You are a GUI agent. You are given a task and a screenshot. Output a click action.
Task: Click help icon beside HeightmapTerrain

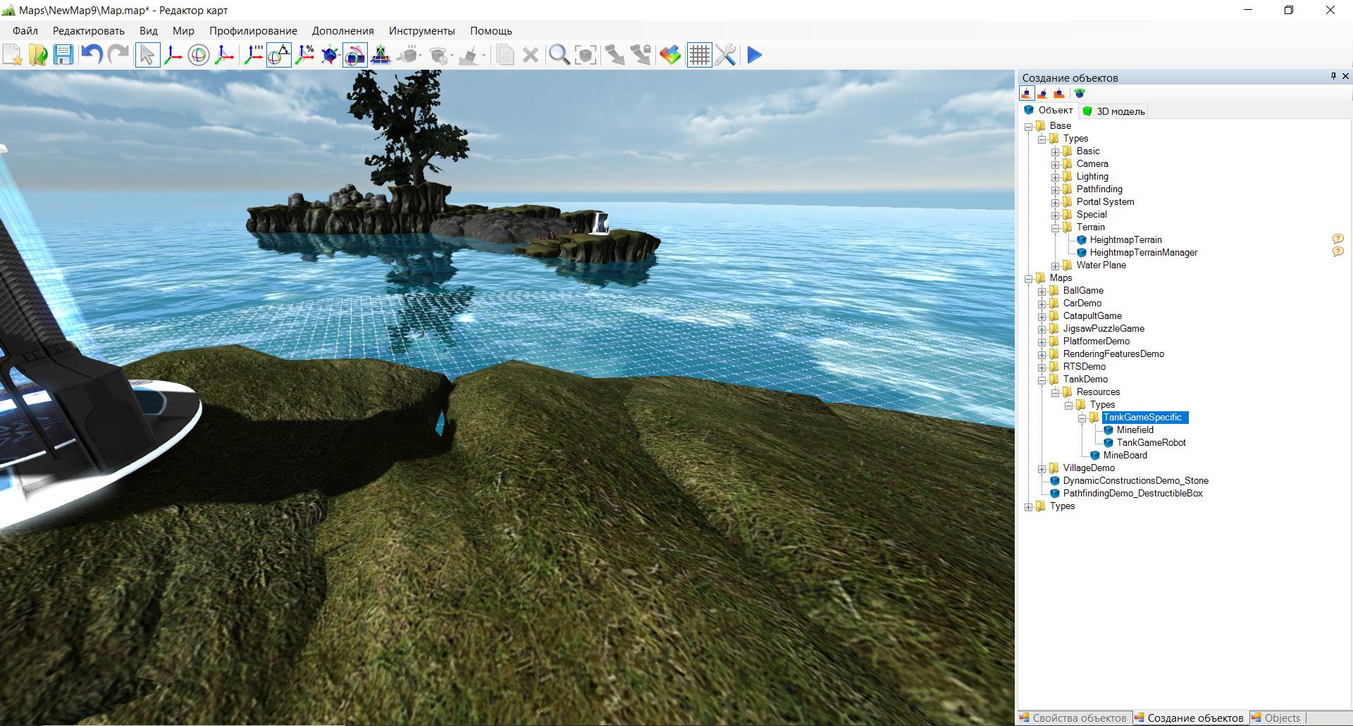click(x=1337, y=239)
